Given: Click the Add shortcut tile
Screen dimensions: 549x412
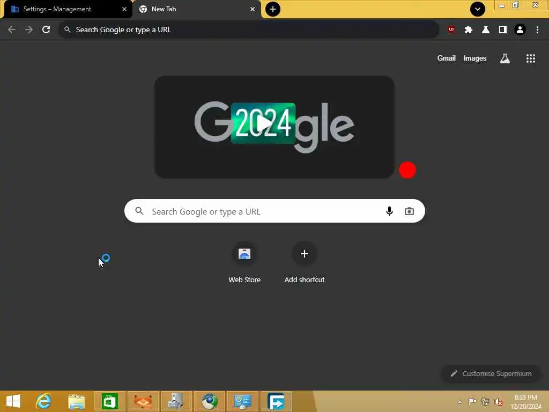Looking at the screenshot, I should pos(305,262).
